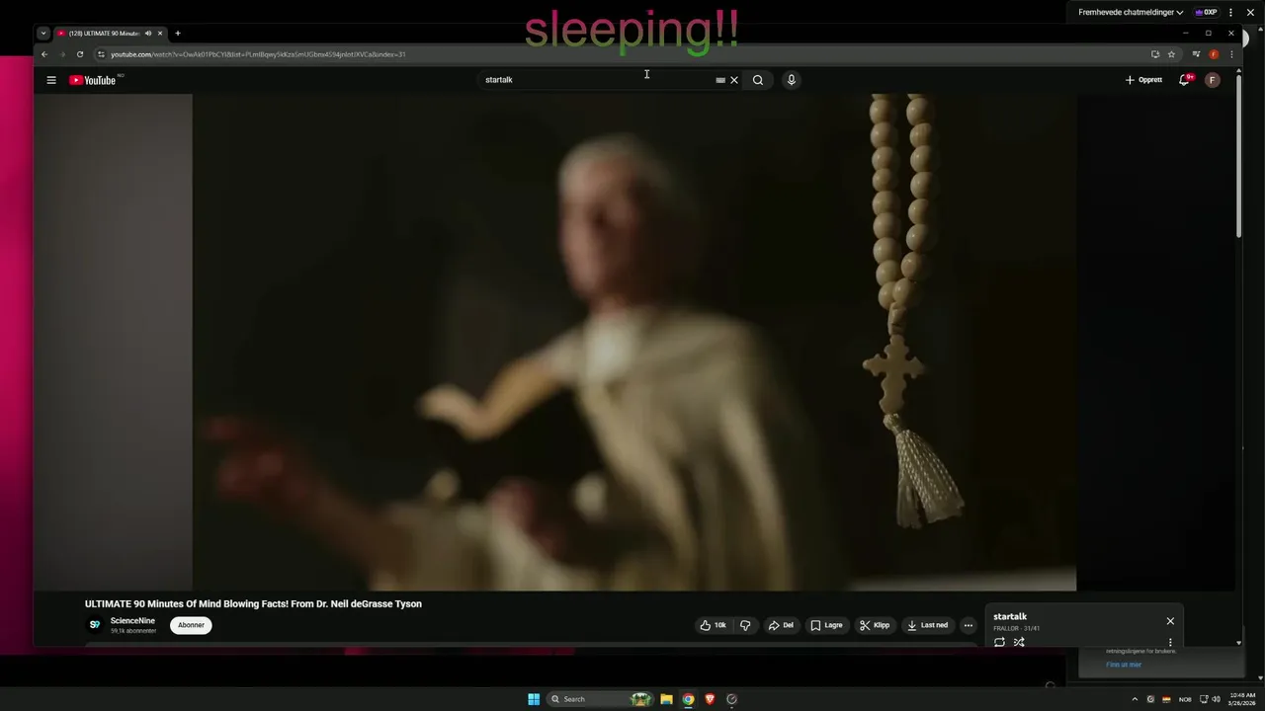This screenshot has width=1265, height=711.
Task: Go back in the browser
Action: point(43,54)
